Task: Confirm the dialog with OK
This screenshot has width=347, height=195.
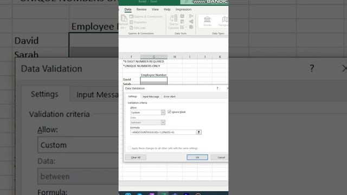Action: tap(197, 158)
